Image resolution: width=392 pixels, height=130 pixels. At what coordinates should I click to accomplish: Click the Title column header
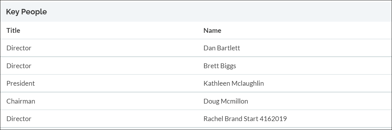13,31
